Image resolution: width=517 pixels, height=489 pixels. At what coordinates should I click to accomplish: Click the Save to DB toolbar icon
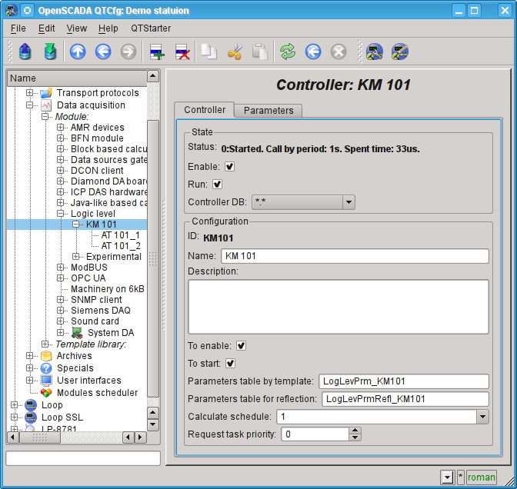[50, 52]
